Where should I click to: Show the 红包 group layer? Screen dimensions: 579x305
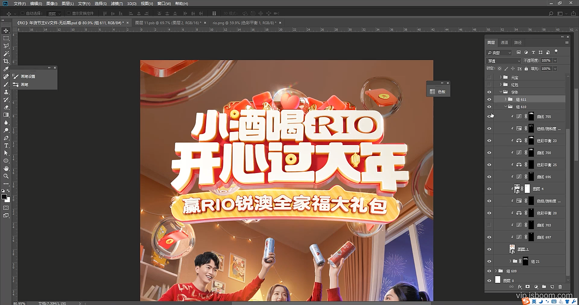point(489,84)
